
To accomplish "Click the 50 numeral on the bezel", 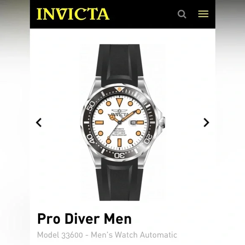I will 91,106.
